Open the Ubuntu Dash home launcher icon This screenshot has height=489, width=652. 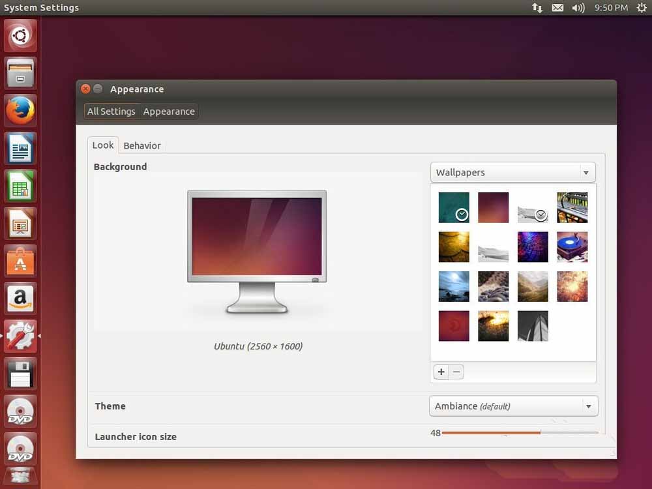20,35
